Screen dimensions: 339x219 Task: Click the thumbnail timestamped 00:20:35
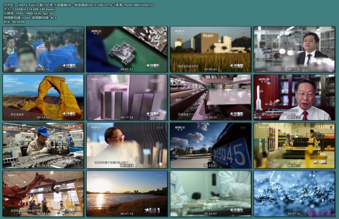211,97
